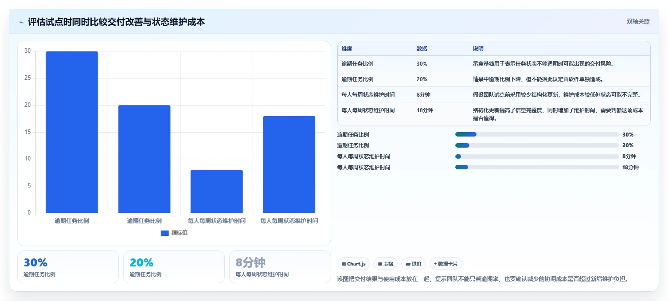
Task: Click the 30% value right of the progress bar
Action: tap(628, 135)
